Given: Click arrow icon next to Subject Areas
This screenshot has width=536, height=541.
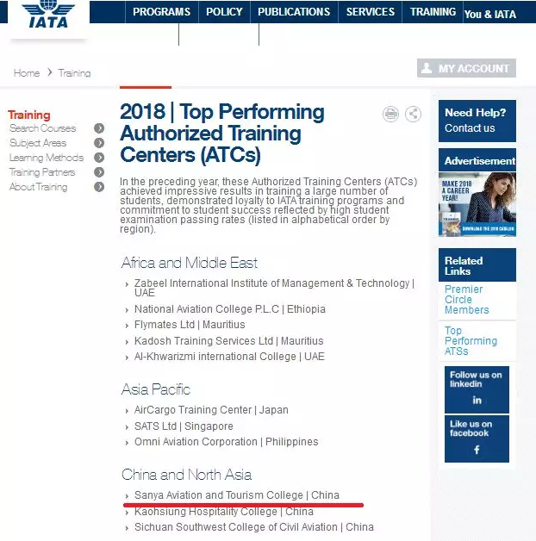Looking at the screenshot, I should click(99, 143).
